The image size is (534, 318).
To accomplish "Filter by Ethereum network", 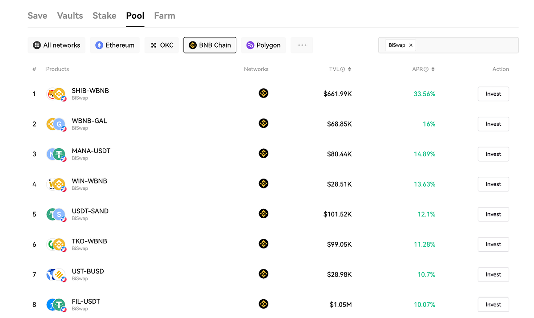I will coord(115,45).
